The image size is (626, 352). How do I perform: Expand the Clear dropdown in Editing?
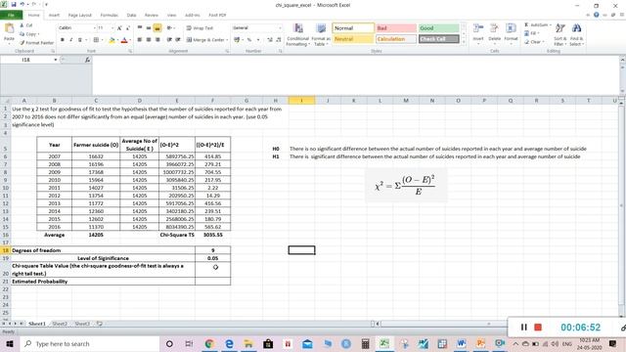544,41
